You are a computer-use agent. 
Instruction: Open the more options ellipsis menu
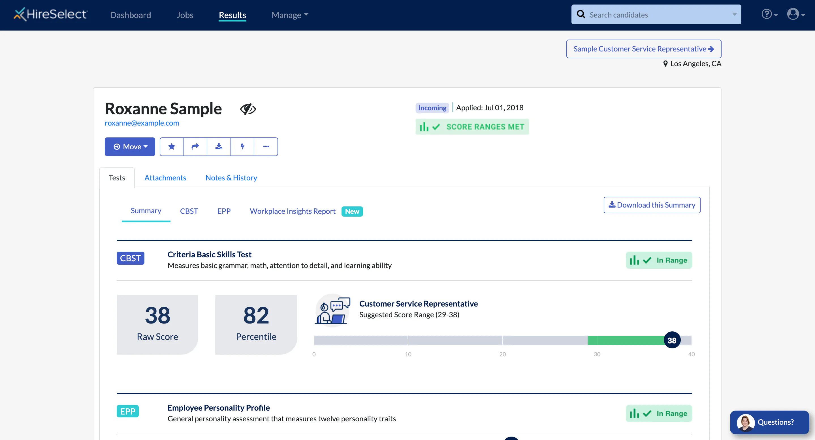point(266,146)
